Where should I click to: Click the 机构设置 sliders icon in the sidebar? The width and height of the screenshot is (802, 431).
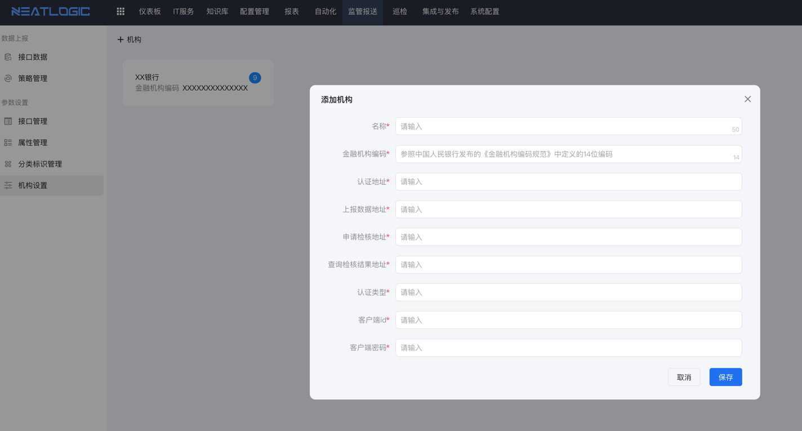click(8, 185)
